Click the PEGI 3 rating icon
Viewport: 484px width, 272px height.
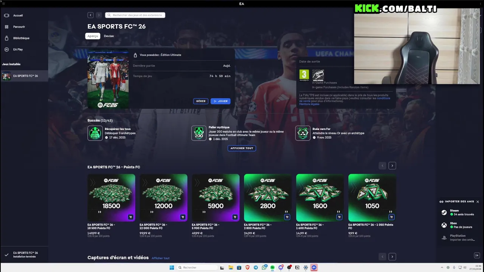click(x=304, y=75)
